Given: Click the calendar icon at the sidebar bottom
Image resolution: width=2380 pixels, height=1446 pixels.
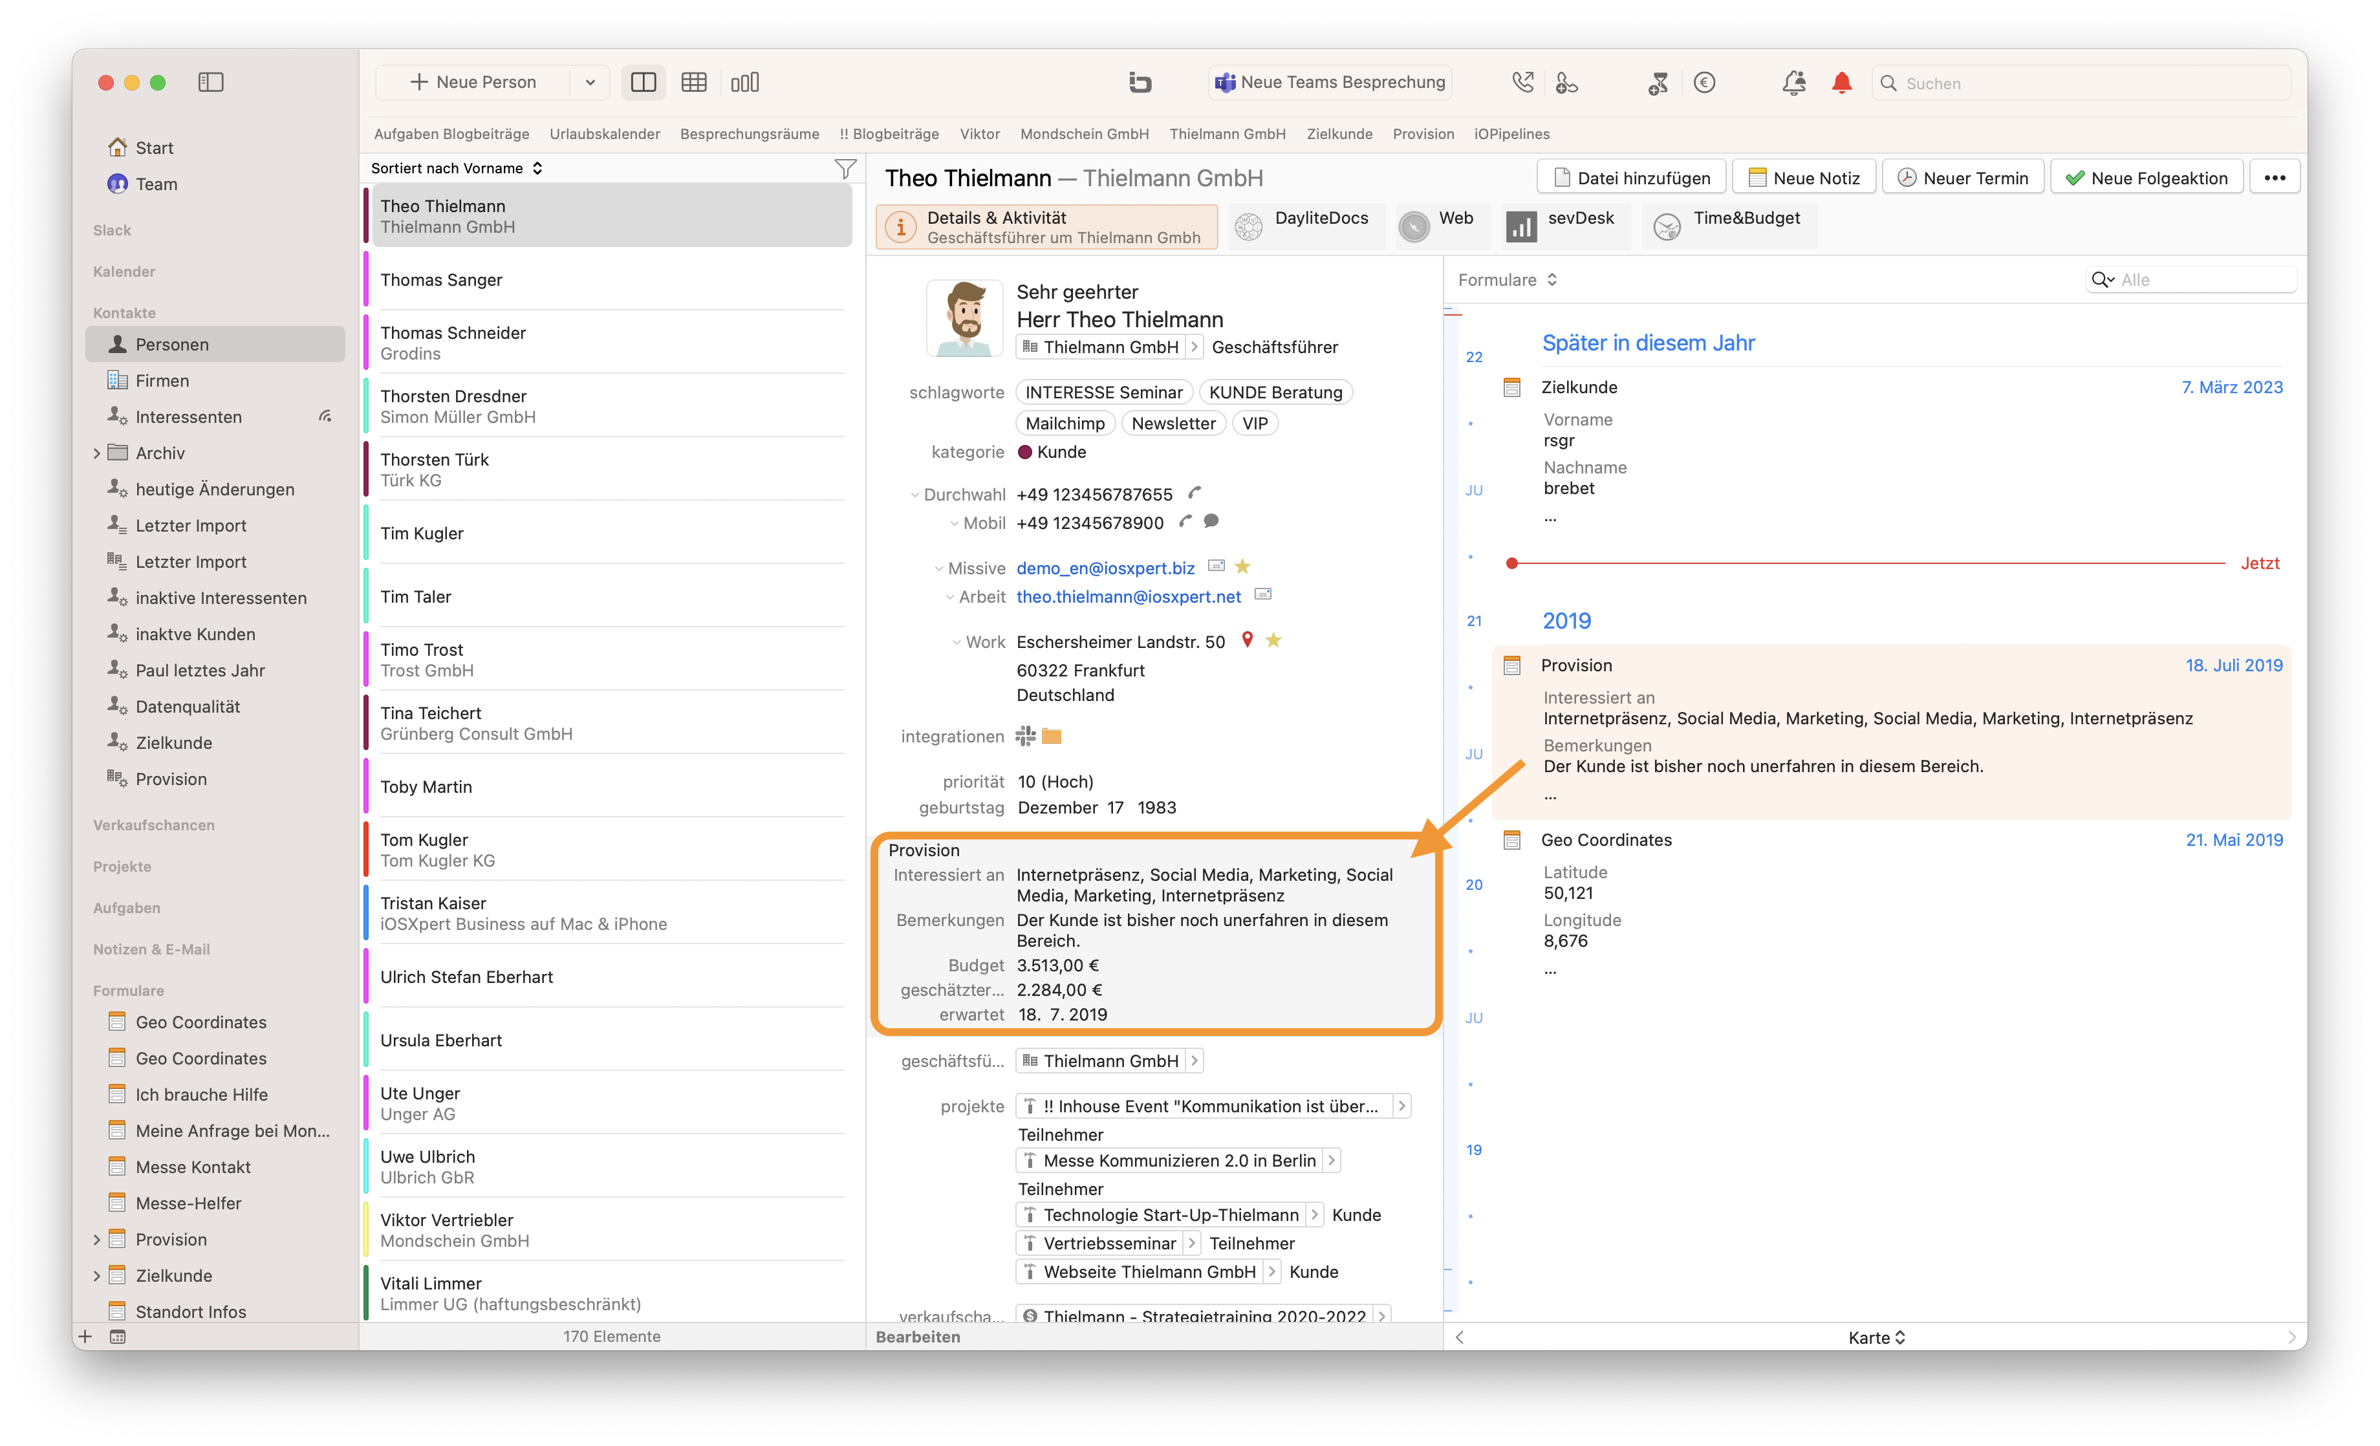Looking at the screenshot, I should 118,1337.
